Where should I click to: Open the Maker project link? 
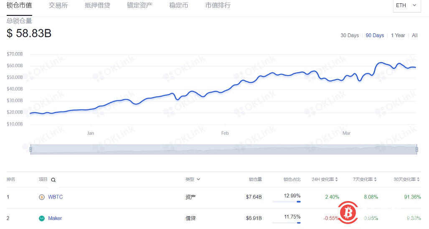(x=55, y=218)
